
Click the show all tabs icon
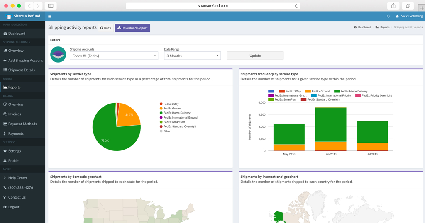(408, 6)
